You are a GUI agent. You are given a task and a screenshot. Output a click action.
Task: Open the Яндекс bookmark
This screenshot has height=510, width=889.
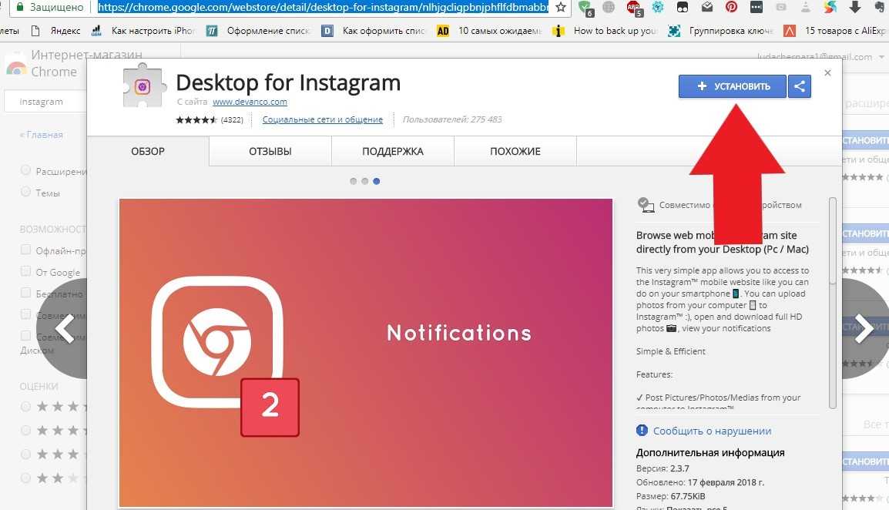click(x=56, y=31)
